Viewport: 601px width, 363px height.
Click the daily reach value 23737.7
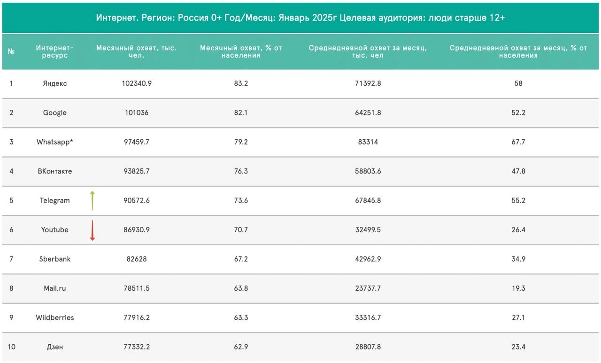[368, 288]
